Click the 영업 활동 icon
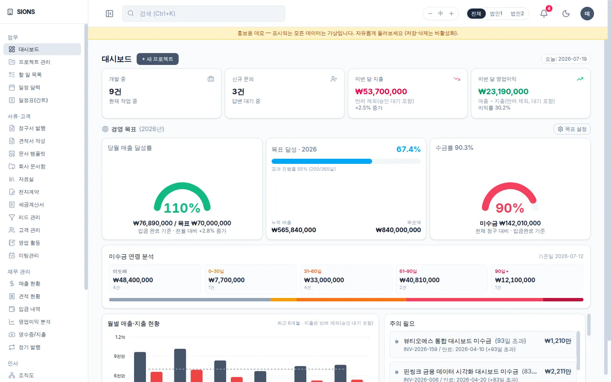 (12, 243)
